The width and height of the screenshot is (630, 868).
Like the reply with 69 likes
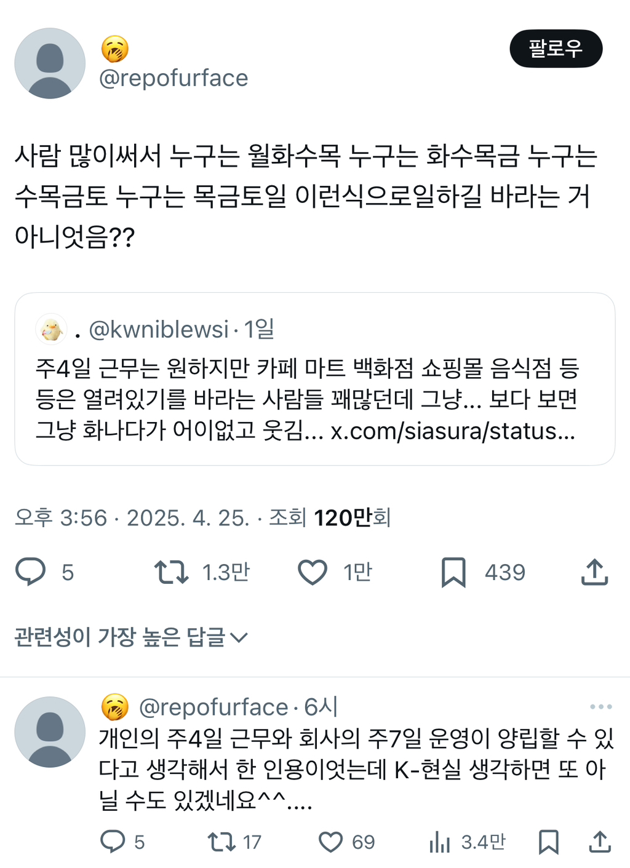pos(330,842)
